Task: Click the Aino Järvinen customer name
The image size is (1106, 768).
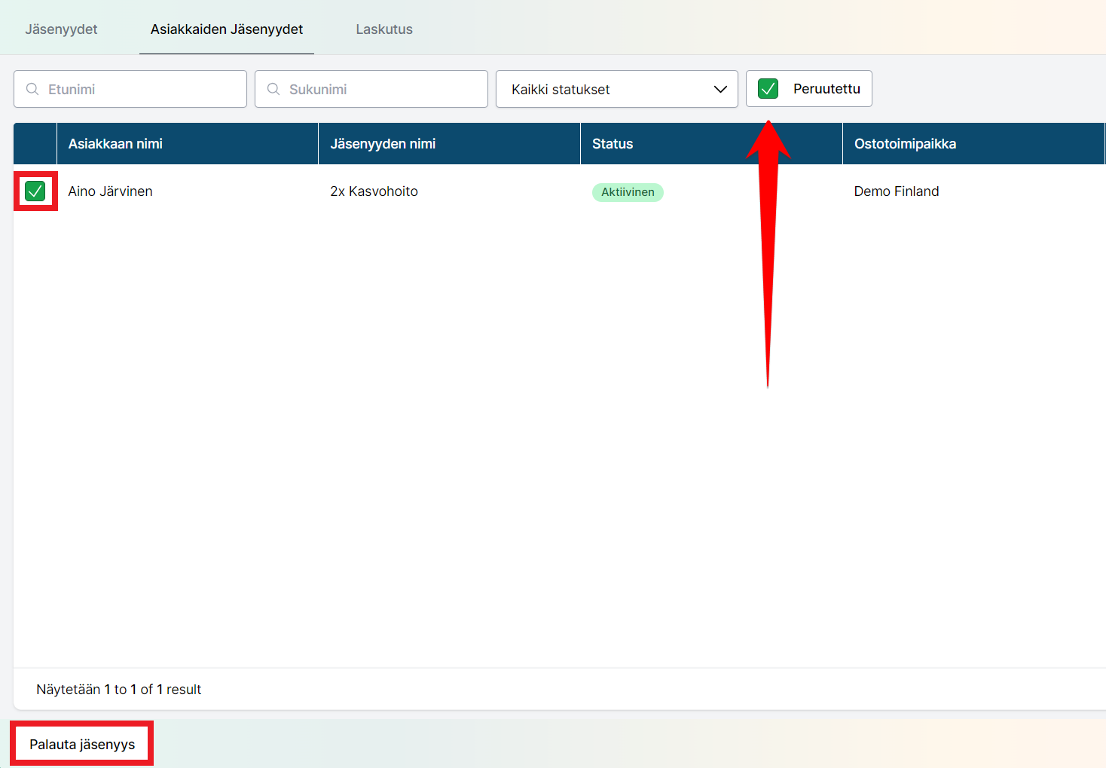Action: tap(110, 191)
